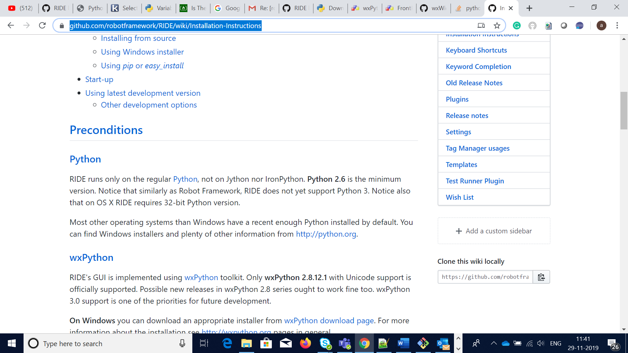This screenshot has width=628, height=353.
Task: Switch to the 'Variab' Python tab
Action: coord(159,8)
